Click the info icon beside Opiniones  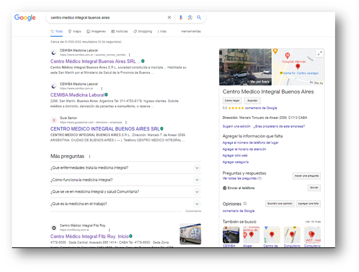click(x=245, y=204)
